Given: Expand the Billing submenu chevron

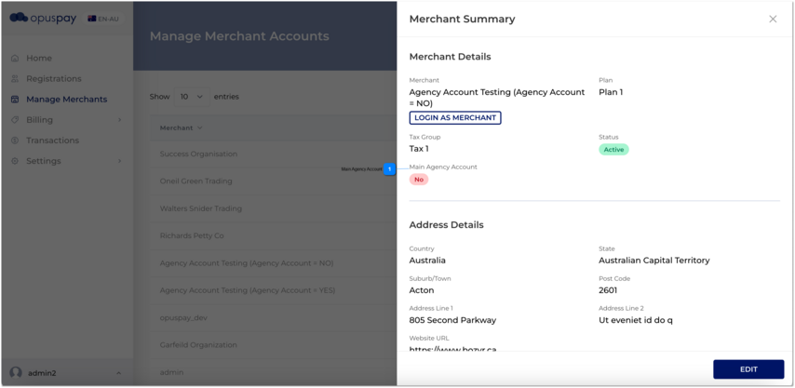Looking at the screenshot, I should pos(120,120).
